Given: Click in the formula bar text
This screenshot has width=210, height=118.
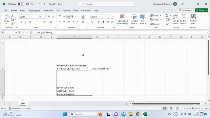Looking at the screenshot, I should 44,32.
